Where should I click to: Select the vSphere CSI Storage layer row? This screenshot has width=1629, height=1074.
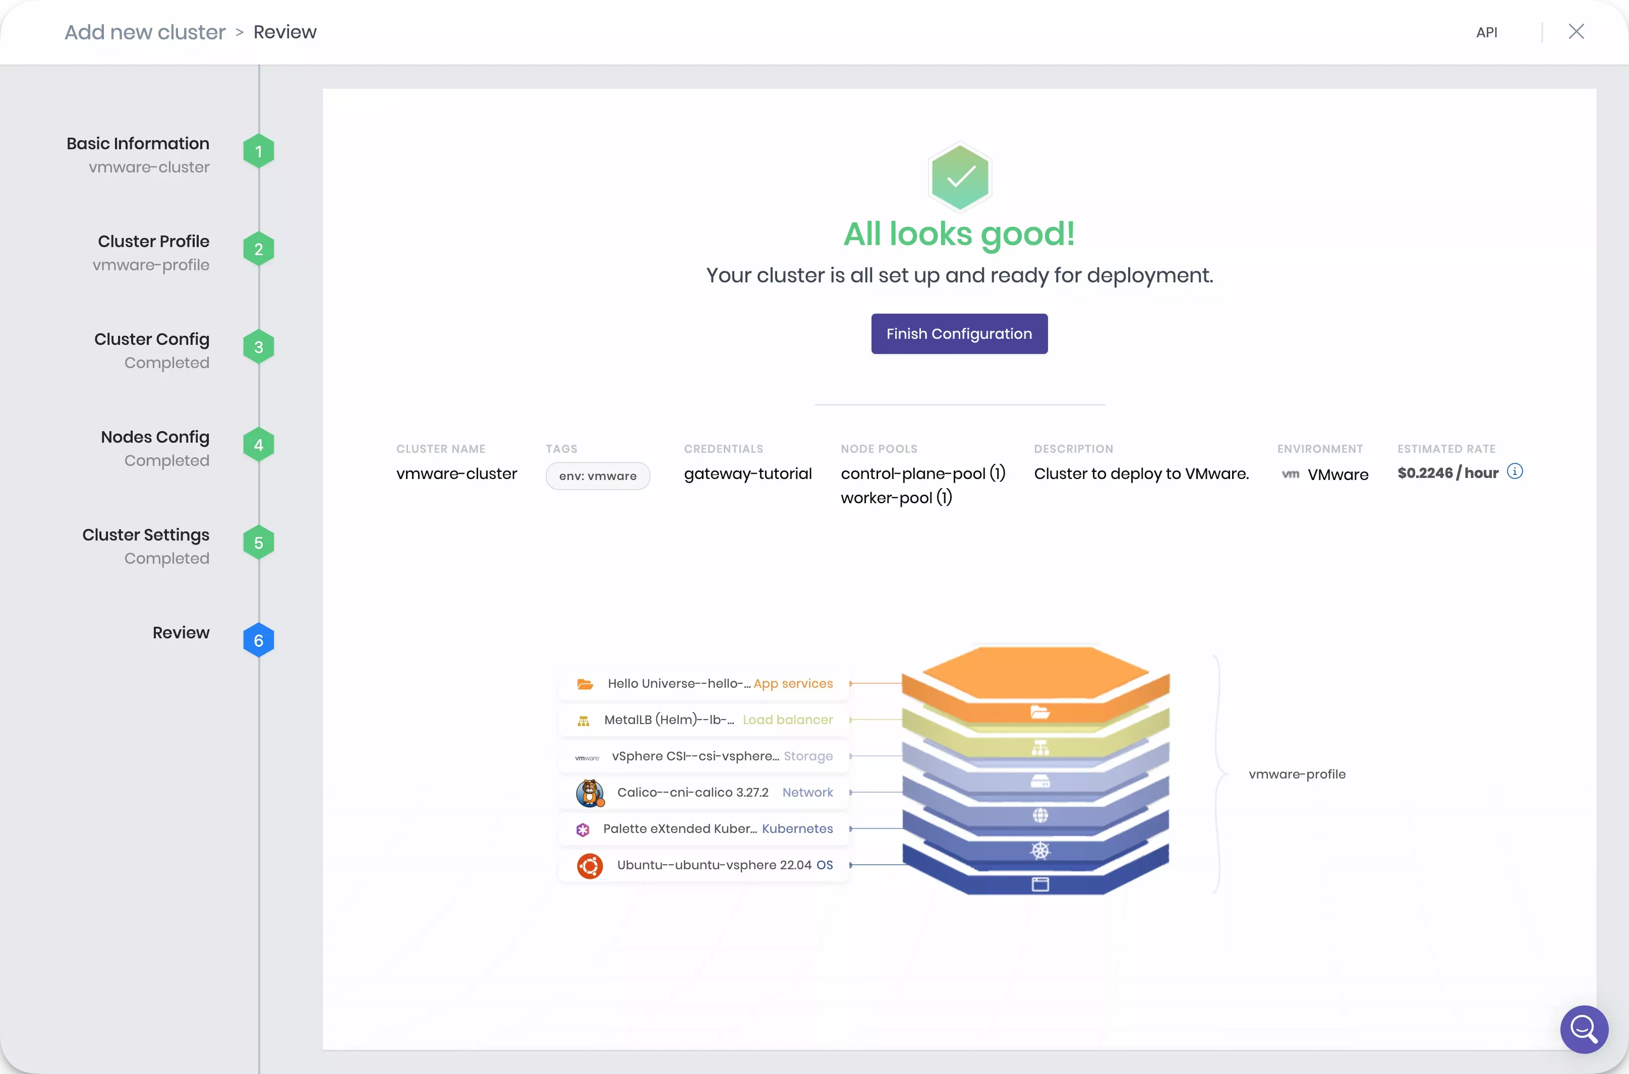(704, 756)
